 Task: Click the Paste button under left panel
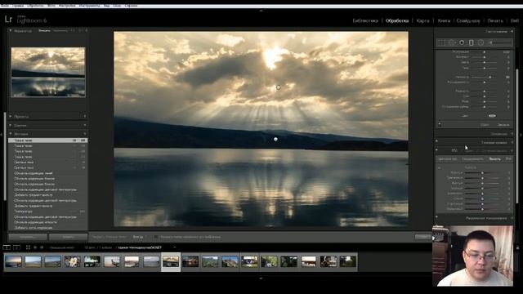point(69,237)
